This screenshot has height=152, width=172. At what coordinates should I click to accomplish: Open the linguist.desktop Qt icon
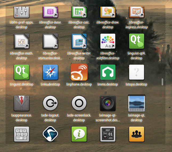click(x=22, y=72)
